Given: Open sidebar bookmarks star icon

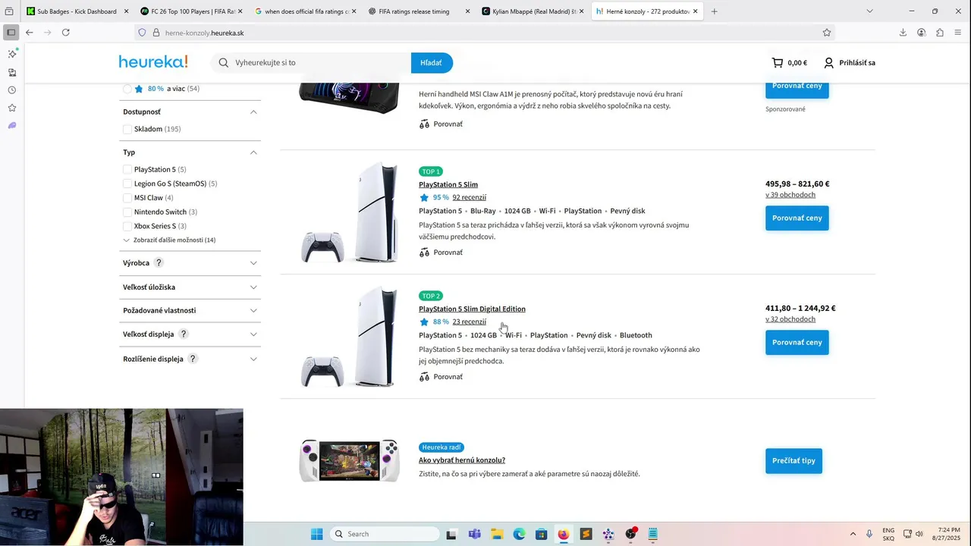Looking at the screenshot, I should [12, 108].
